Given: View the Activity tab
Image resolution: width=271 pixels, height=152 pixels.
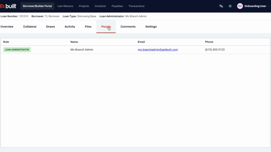Looking at the screenshot, I should pyautogui.click(x=70, y=26).
